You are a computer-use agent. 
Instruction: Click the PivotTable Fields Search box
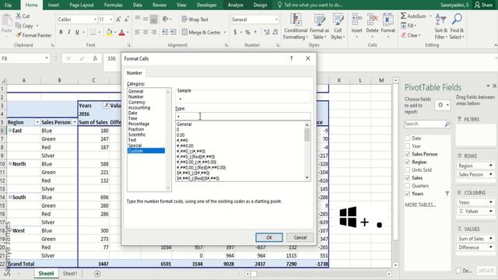tap(427, 124)
